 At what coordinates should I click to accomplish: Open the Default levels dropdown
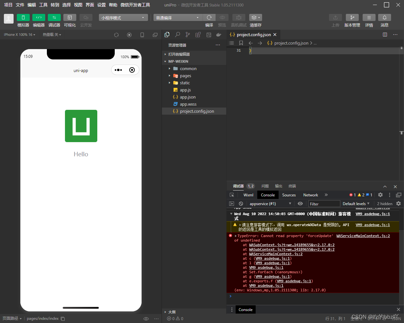click(356, 203)
